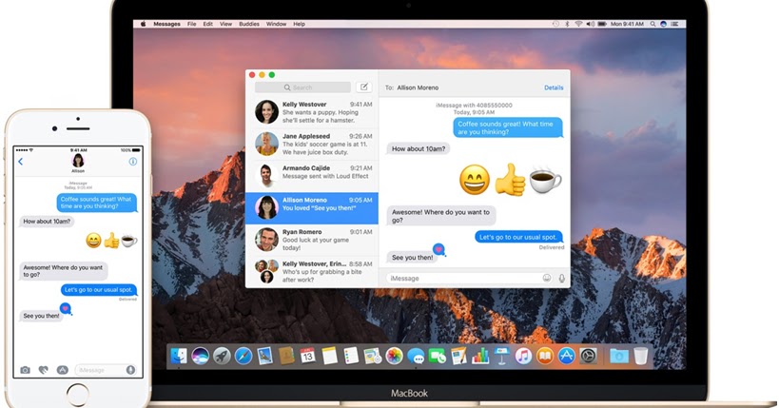Select the Allison Moreno conversation
The height and width of the screenshot is (408, 779).
[x=312, y=208]
